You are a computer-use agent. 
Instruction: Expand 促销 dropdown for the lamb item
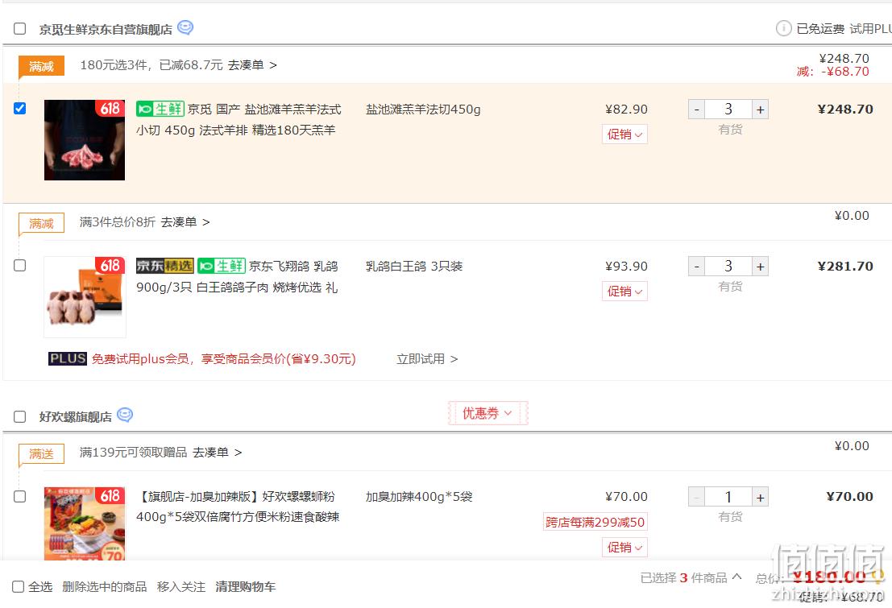pos(624,134)
